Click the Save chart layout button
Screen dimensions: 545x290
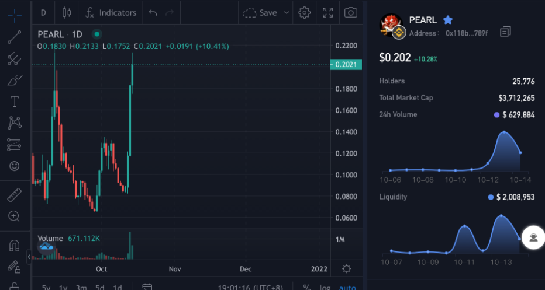[x=261, y=12]
